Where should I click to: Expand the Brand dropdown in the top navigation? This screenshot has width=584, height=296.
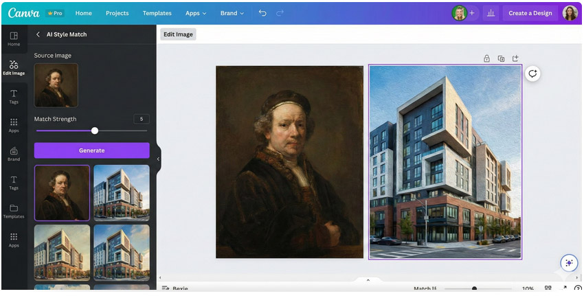click(x=232, y=13)
